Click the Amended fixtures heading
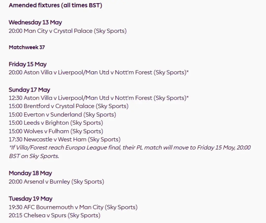Screen dimensions: 266x223 56,5
